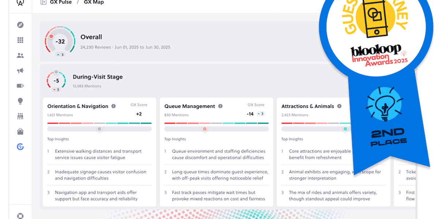This screenshot has height=219, width=439.
Task: Show info for Queue Management
Action: click(220, 106)
